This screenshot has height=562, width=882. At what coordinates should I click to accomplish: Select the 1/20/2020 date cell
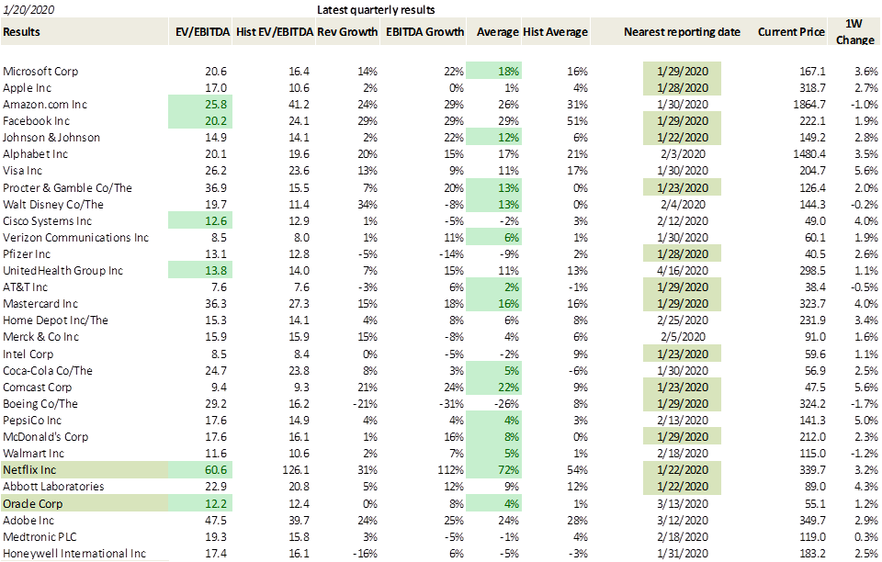coord(28,9)
